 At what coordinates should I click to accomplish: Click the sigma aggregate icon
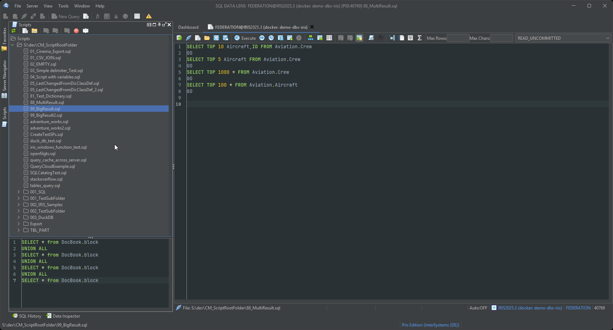[419, 38]
